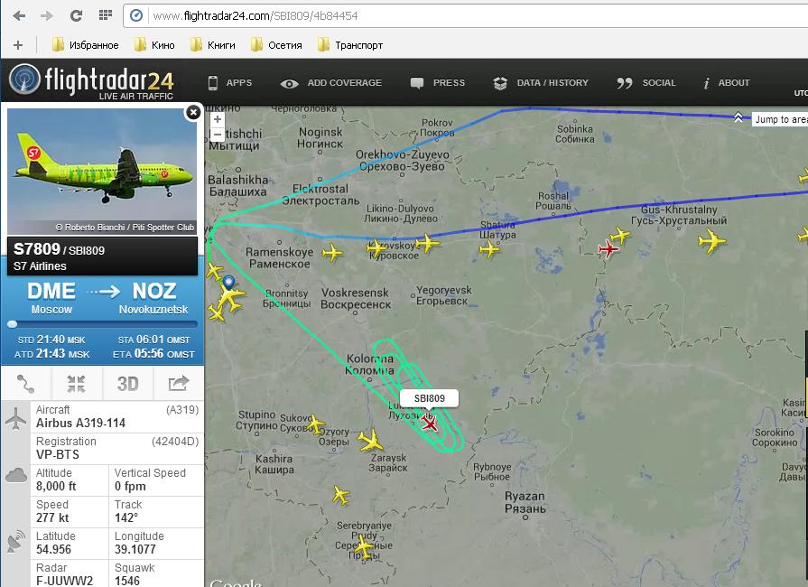The width and height of the screenshot is (808, 587).
Task: Select the red SBI809 aircraft on map
Action: (429, 424)
